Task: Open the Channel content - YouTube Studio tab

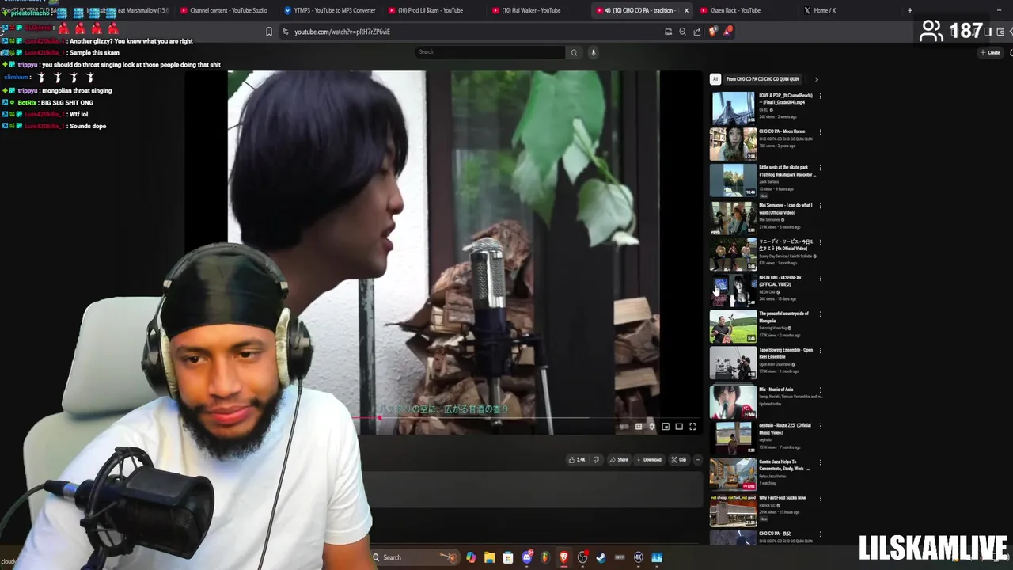Action: click(x=224, y=10)
